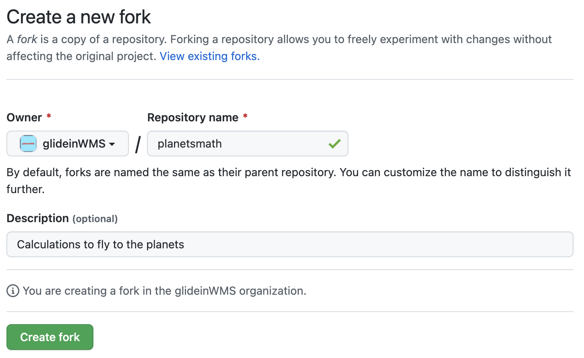584x358 pixels.
Task: Click the Create fork button
Action: 50,337
